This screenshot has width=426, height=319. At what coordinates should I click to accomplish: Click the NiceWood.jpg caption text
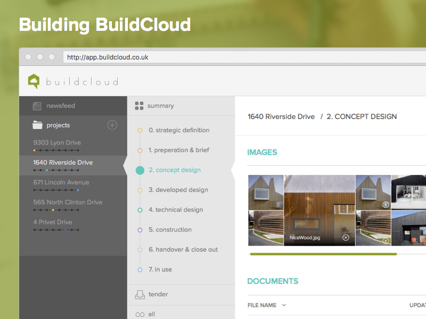pyautogui.click(x=305, y=238)
